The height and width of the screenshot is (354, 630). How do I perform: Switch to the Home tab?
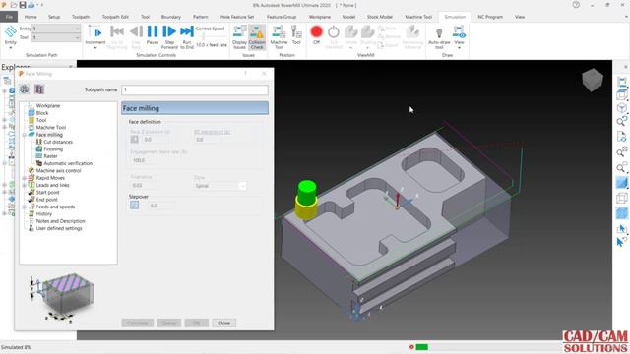pos(31,17)
